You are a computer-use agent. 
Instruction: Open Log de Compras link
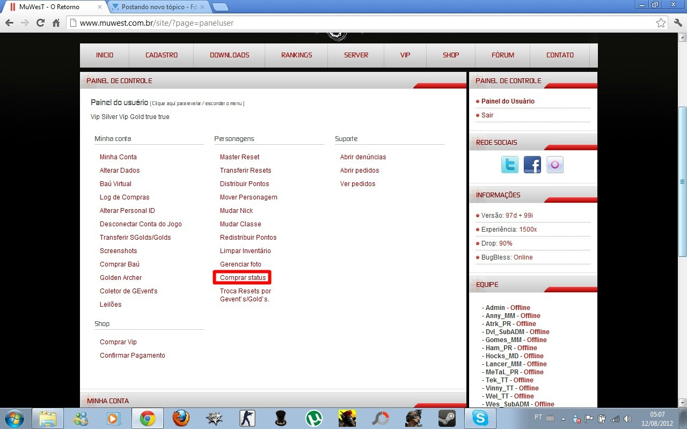click(x=125, y=197)
